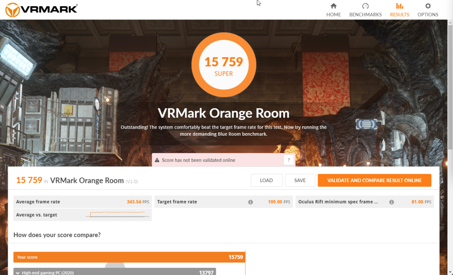Open the question mark help button
Screen dimensions: 453x275
click(288, 160)
